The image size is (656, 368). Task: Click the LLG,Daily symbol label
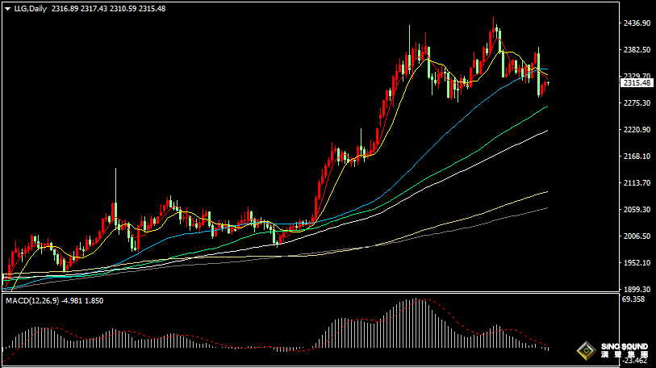[30, 8]
